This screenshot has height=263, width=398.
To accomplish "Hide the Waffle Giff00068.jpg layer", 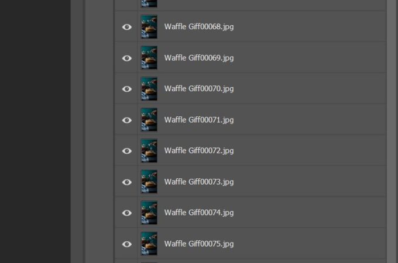I will (127, 27).
